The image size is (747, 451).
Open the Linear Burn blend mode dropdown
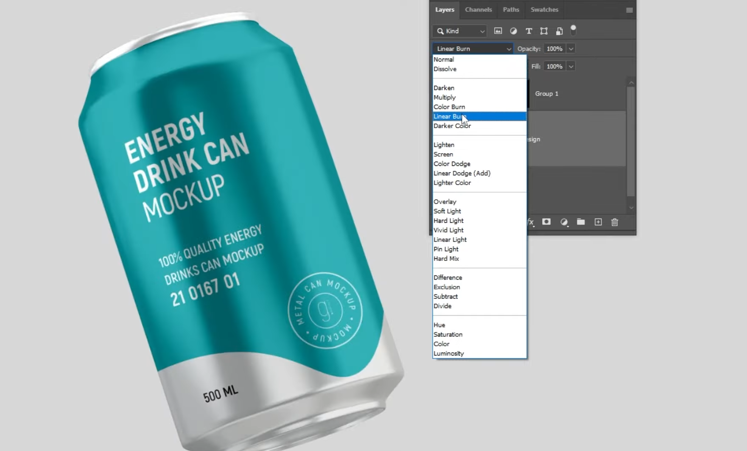(x=473, y=49)
